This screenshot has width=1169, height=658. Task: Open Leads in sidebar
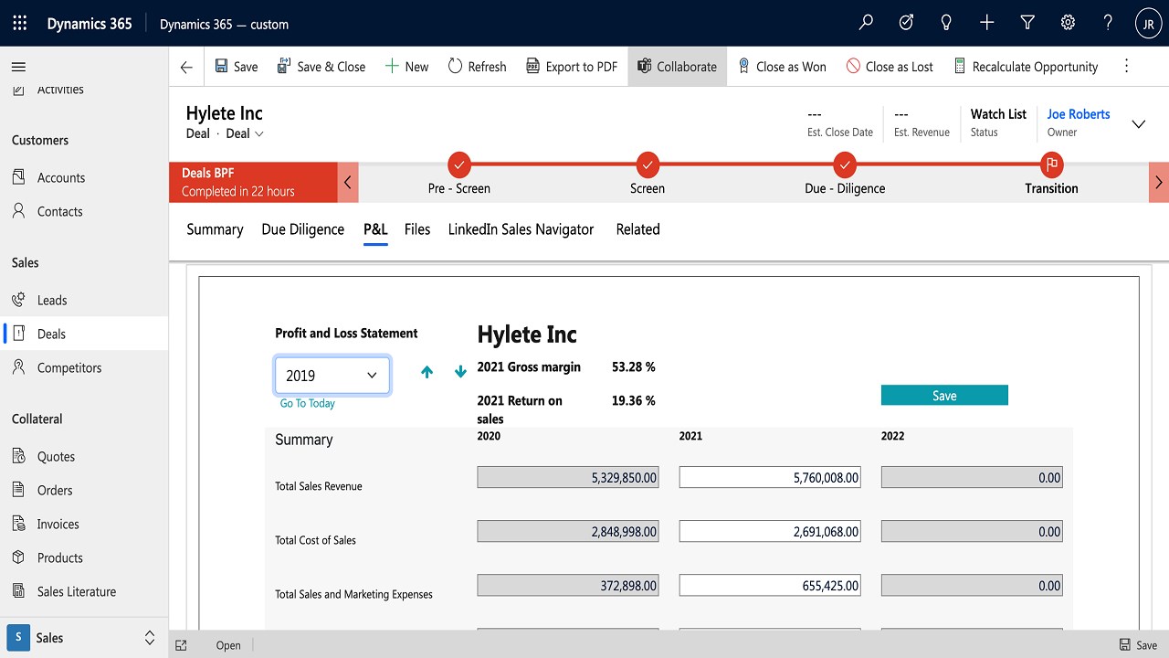[84, 300]
